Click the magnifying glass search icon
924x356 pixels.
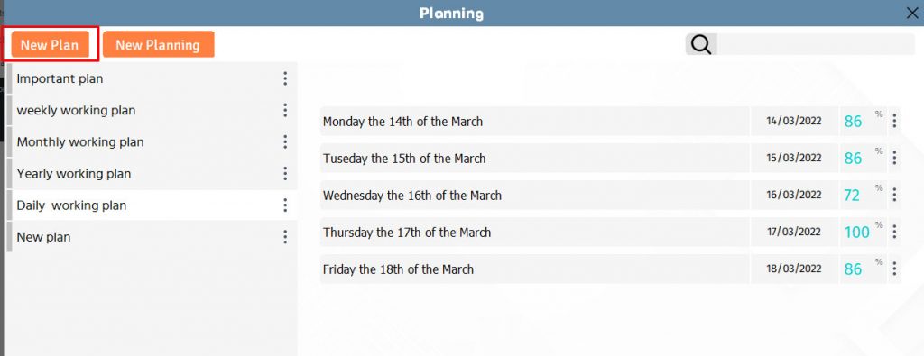coord(701,45)
